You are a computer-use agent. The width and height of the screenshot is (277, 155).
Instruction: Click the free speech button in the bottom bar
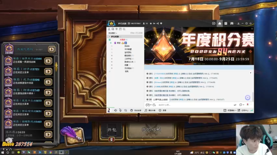click(x=136, y=110)
